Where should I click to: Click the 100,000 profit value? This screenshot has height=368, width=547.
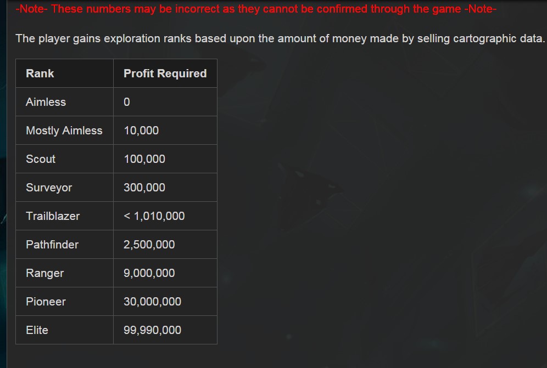(144, 159)
